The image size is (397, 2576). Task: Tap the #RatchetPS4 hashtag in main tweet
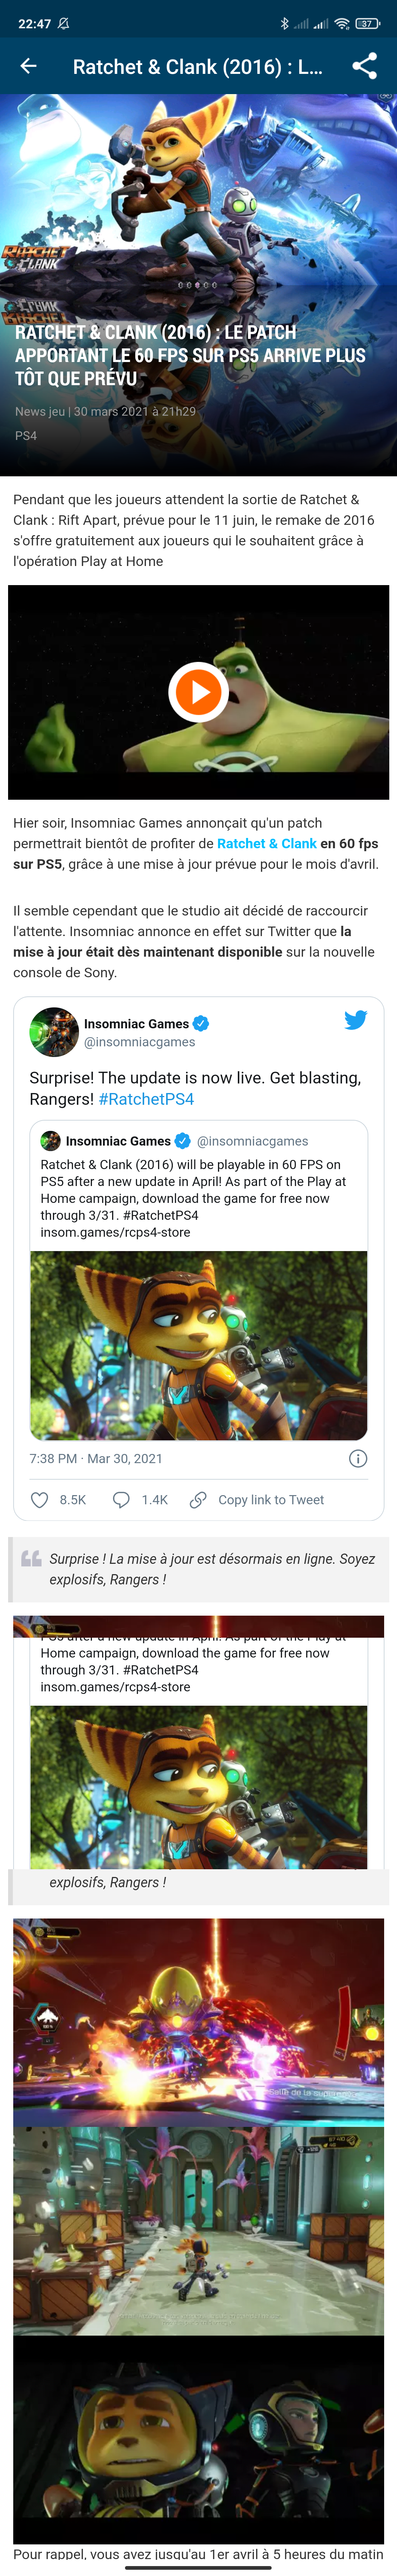pos(146,1099)
